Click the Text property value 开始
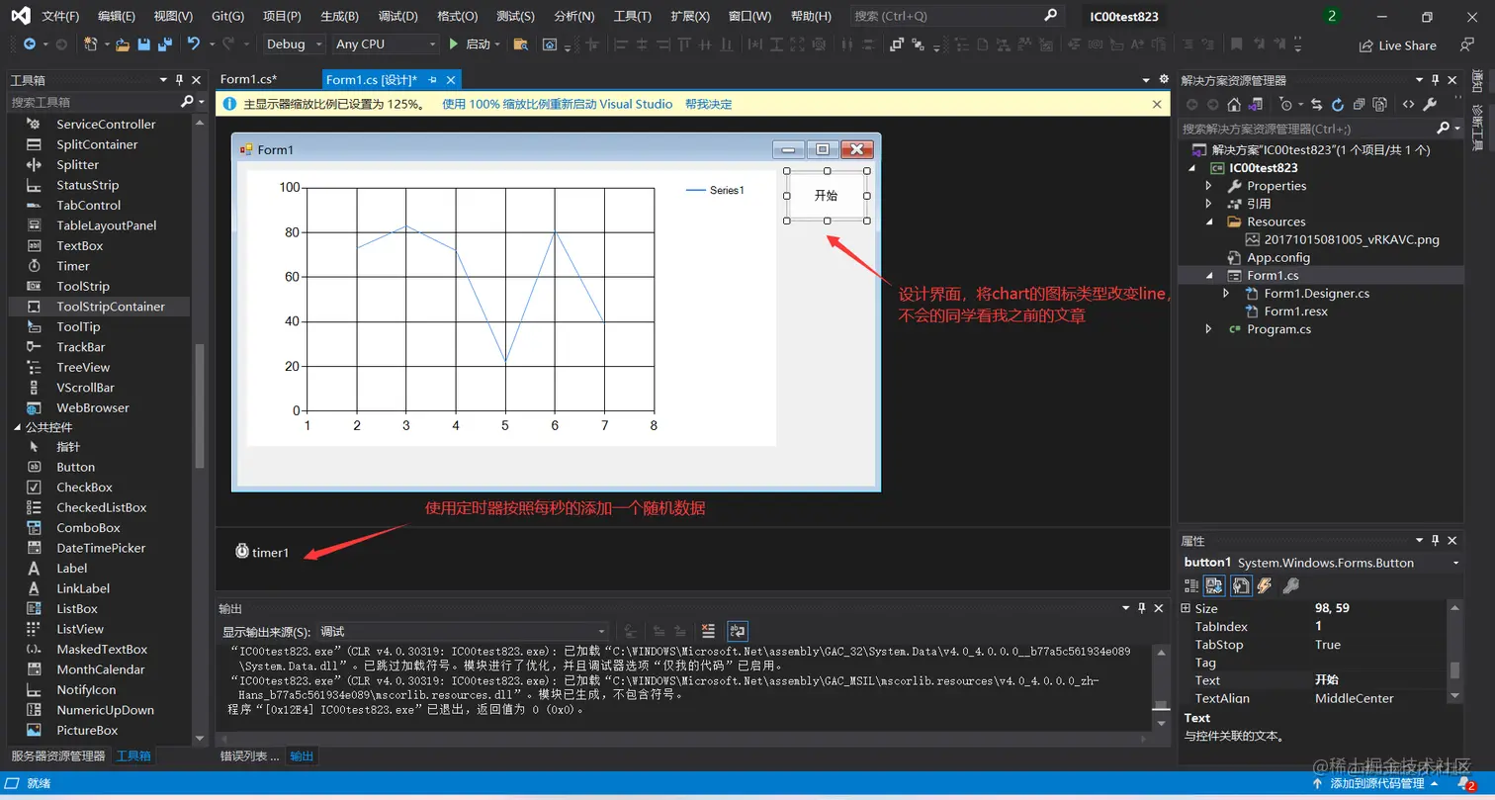Image resolution: width=1495 pixels, height=800 pixels. 1327,680
